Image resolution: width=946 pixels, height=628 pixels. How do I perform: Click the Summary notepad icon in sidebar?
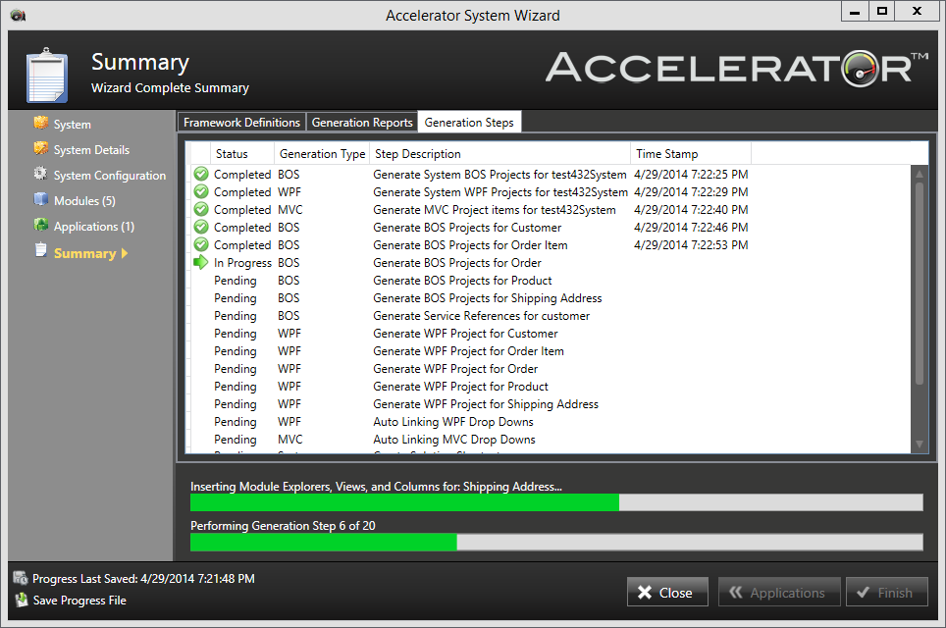[x=40, y=250]
